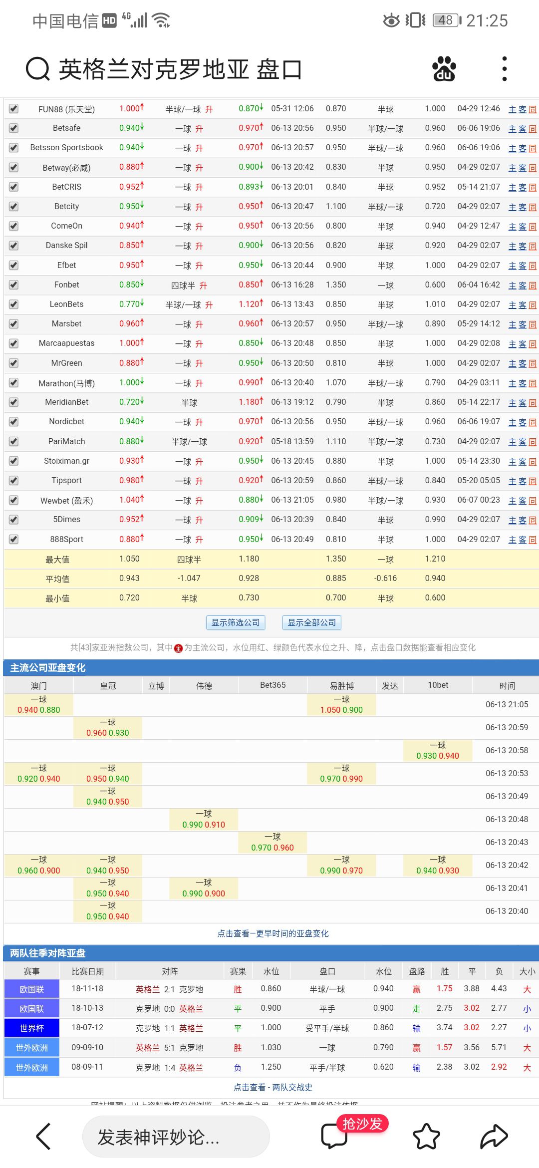Select the 澳门 column header
This screenshot has height=1168, width=539.
[x=38, y=686]
